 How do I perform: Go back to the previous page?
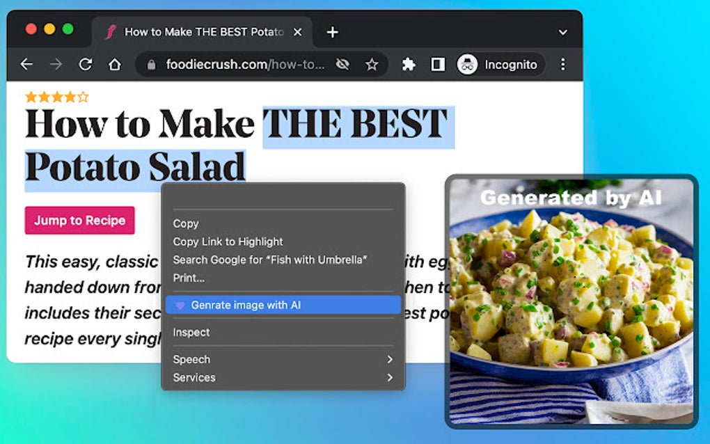pos(26,64)
